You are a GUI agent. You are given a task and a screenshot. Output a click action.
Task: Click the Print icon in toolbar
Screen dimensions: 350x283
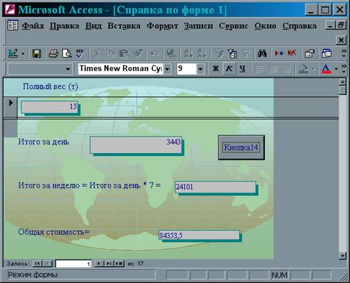54,54
